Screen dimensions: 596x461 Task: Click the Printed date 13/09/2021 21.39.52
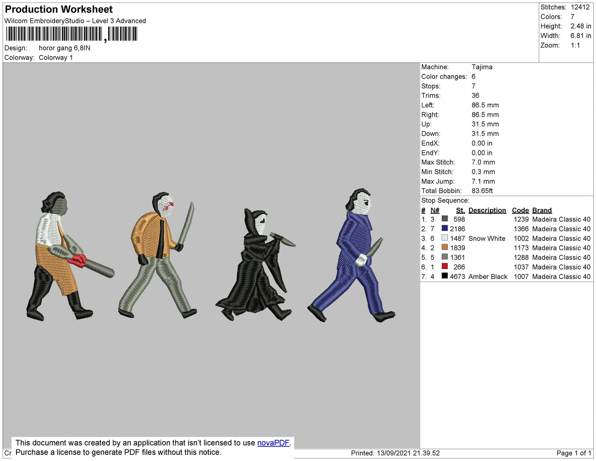click(408, 453)
